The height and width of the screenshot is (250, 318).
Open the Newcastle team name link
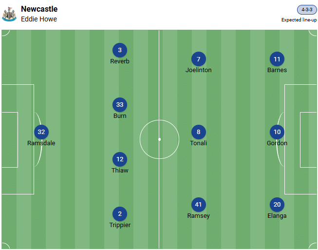[x=39, y=9]
